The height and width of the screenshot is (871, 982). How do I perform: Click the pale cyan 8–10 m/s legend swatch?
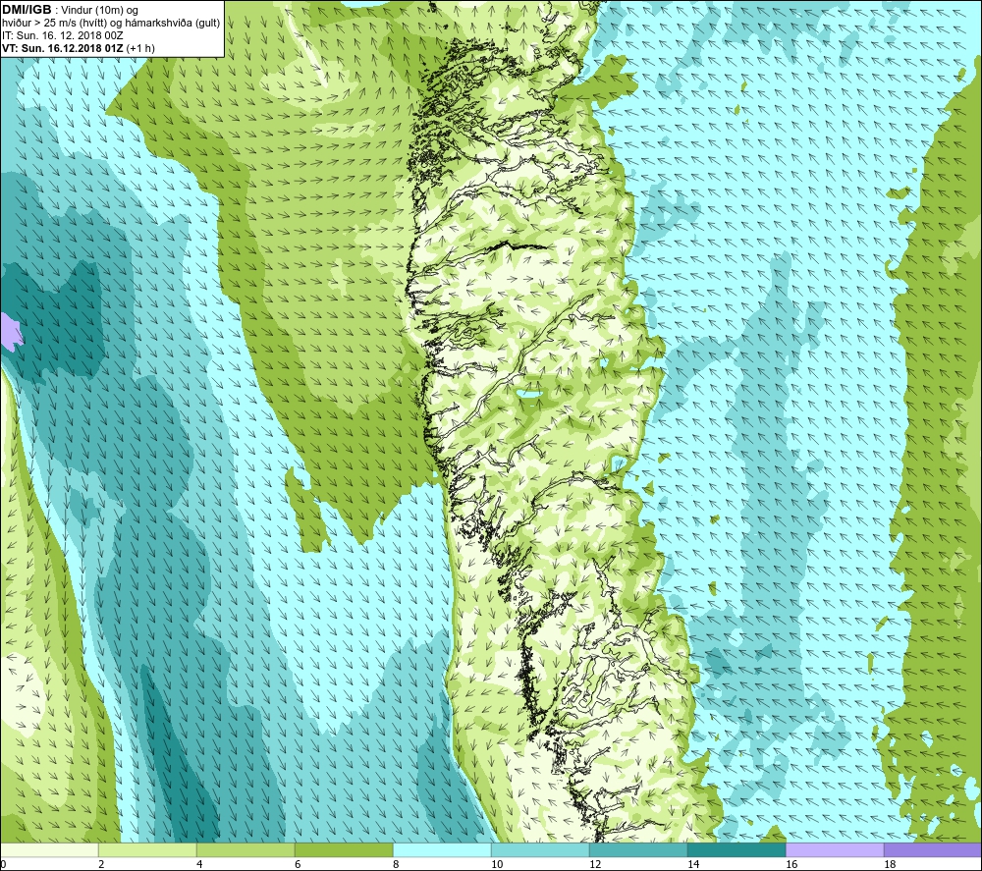tap(442, 849)
